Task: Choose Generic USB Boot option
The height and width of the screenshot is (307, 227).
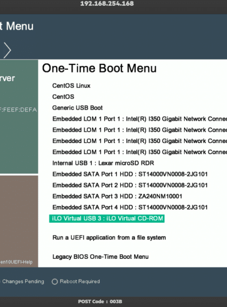Action: tap(78, 108)
